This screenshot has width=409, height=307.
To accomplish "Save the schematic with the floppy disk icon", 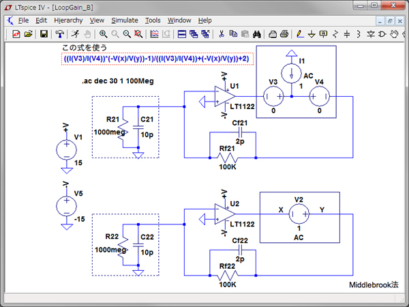I will (x=44, y=33).
